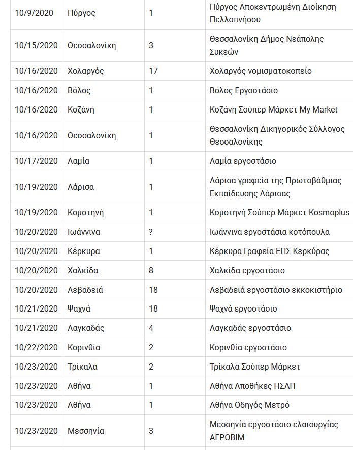
Task: Select the date cell 10/9/2020
Action: click(x=34, y=13)
